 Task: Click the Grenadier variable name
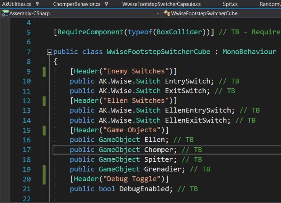(x=163, y=169)
